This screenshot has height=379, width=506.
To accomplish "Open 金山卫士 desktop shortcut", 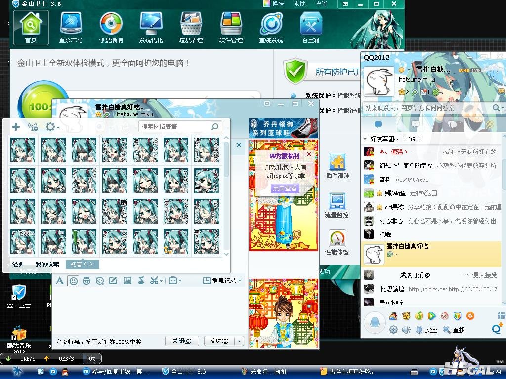I will 19,297.
